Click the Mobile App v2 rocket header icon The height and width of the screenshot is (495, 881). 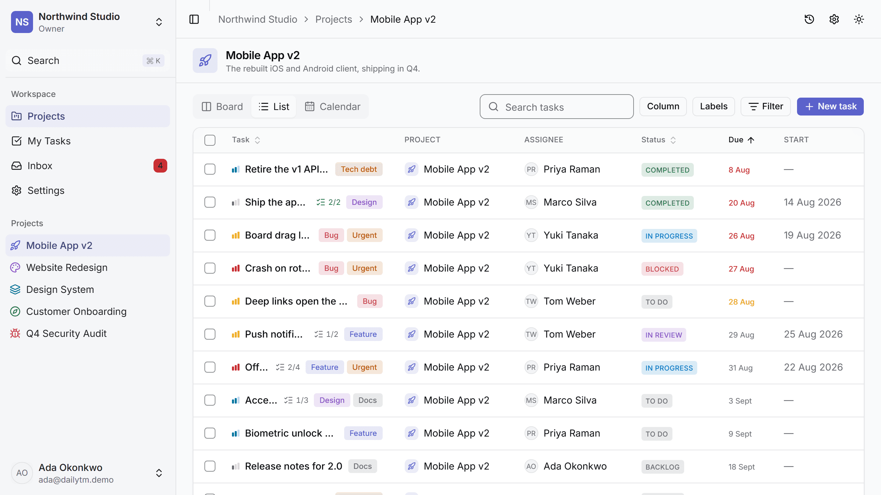(x=205, y=60)
